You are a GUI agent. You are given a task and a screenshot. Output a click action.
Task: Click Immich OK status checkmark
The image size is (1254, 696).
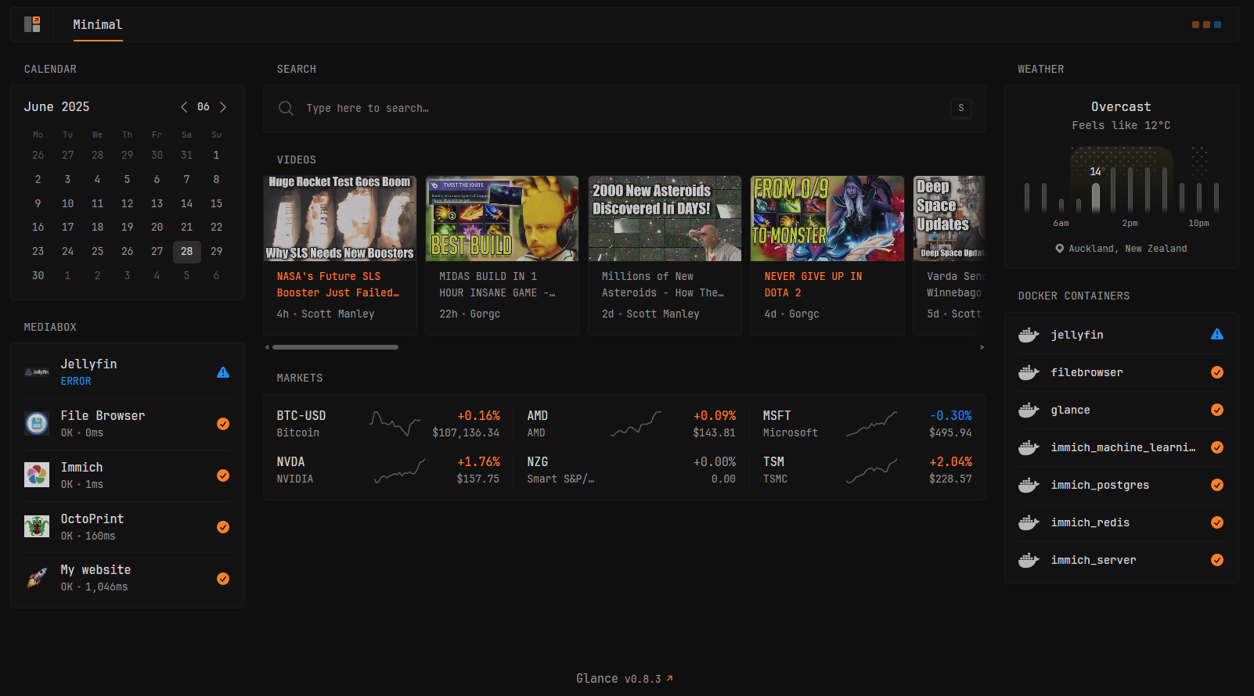pos(223,475)
